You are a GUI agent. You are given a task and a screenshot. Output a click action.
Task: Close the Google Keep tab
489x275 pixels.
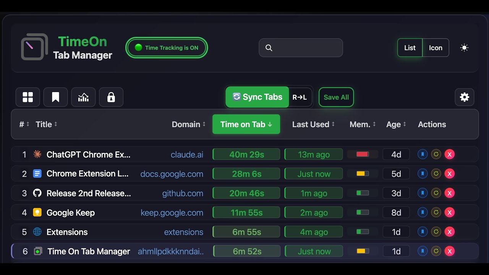(x=450, y=212)
